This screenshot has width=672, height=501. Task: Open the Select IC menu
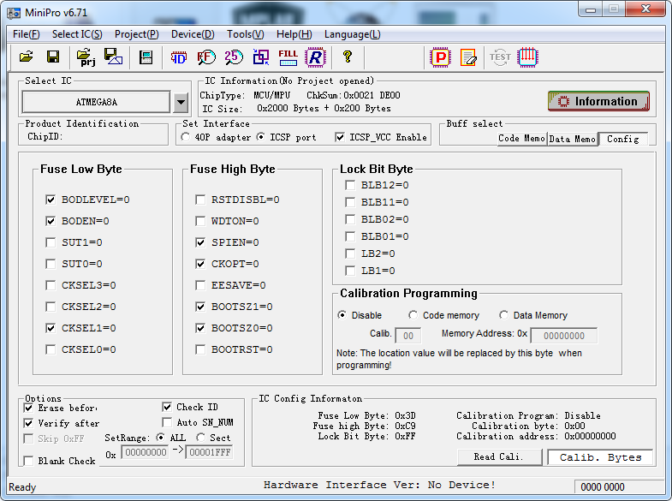[77, 34]
